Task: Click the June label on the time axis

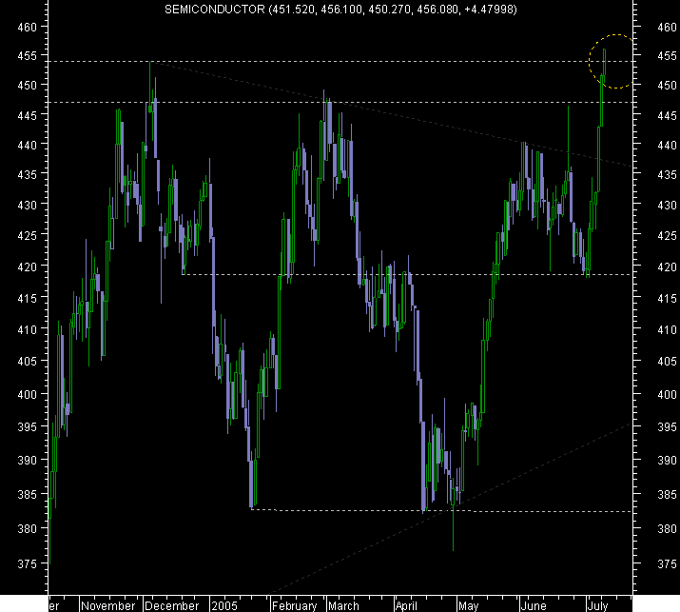Action: (x=533, y=605)
